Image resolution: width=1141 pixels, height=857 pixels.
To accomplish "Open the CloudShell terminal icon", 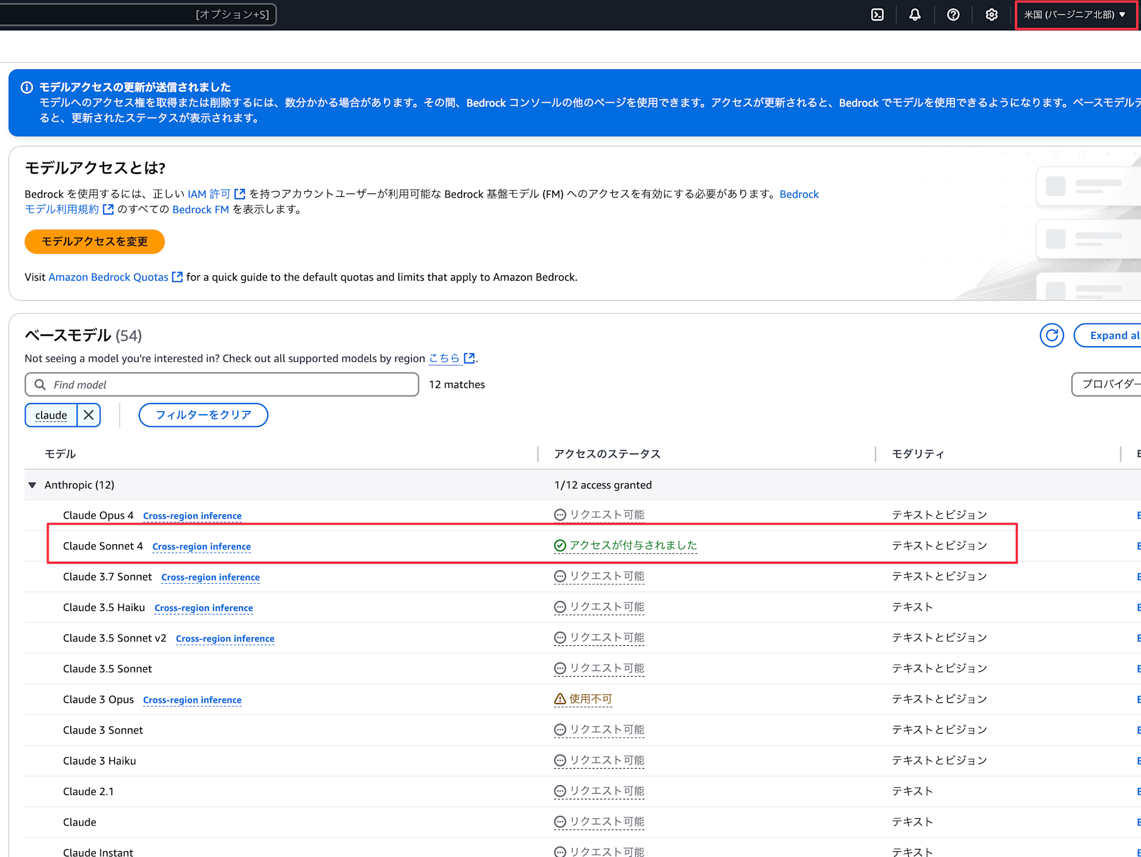I will point(877,15).
